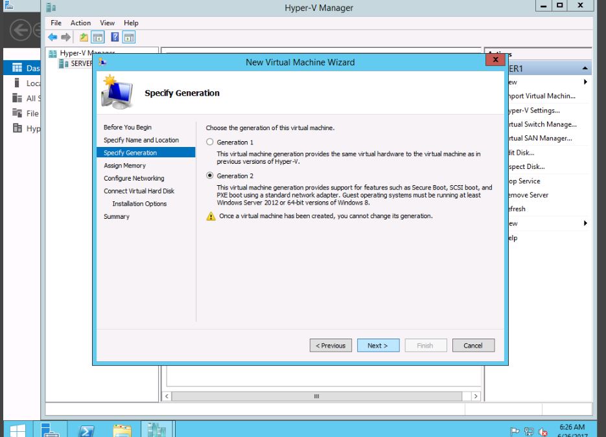606x437 pixels.
Task: Go to the Before You Begin wizard step
Action: (x=128, y=127)
